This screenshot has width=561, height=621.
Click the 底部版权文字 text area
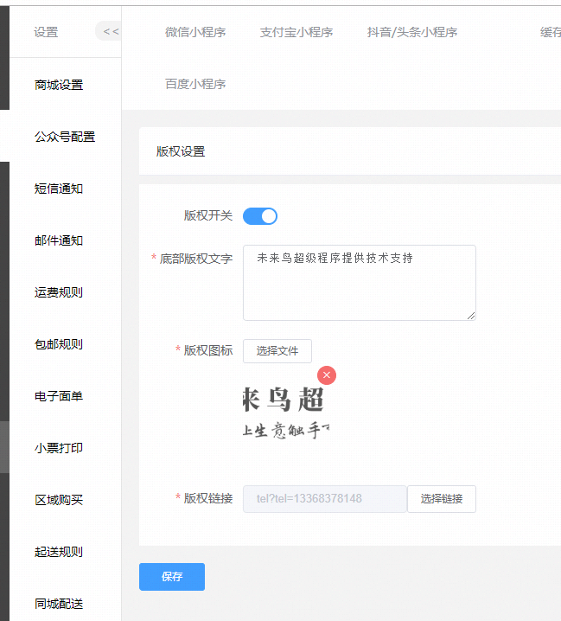point(359,283)
